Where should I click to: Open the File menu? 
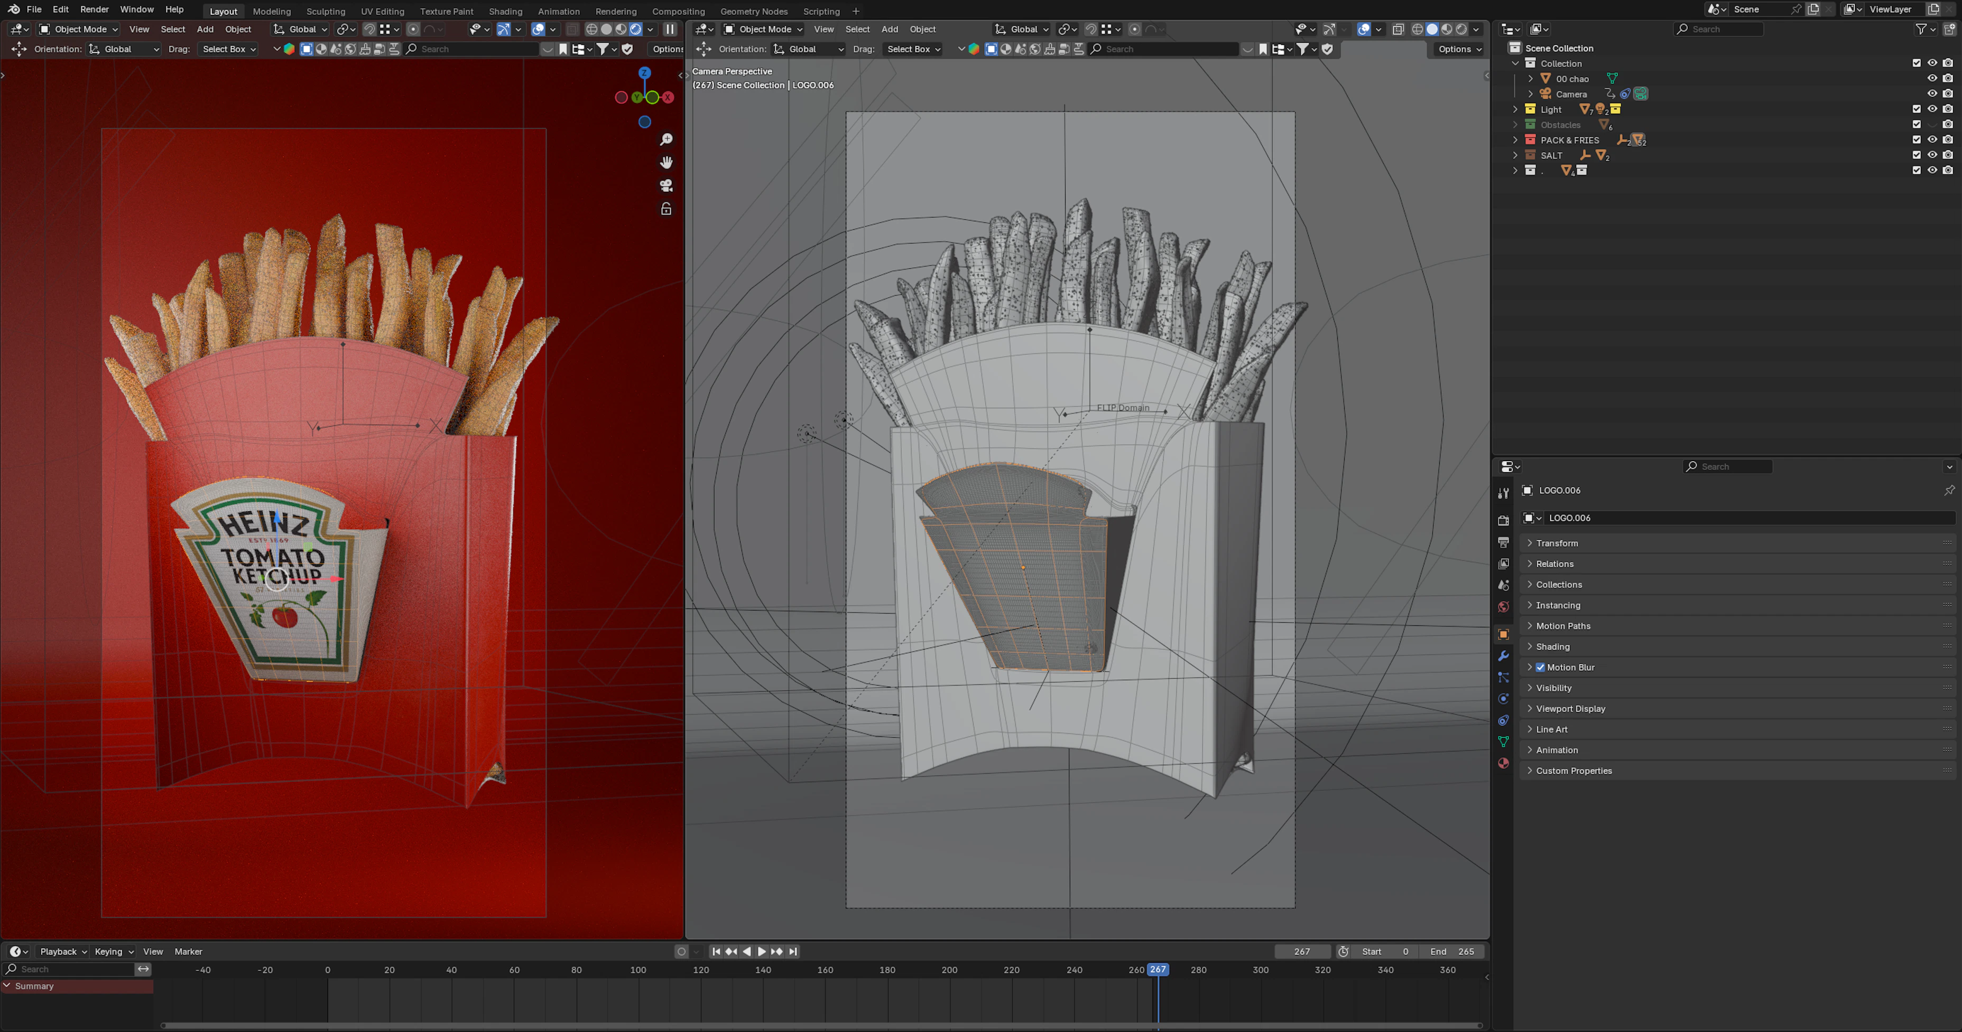click(34, 9)
